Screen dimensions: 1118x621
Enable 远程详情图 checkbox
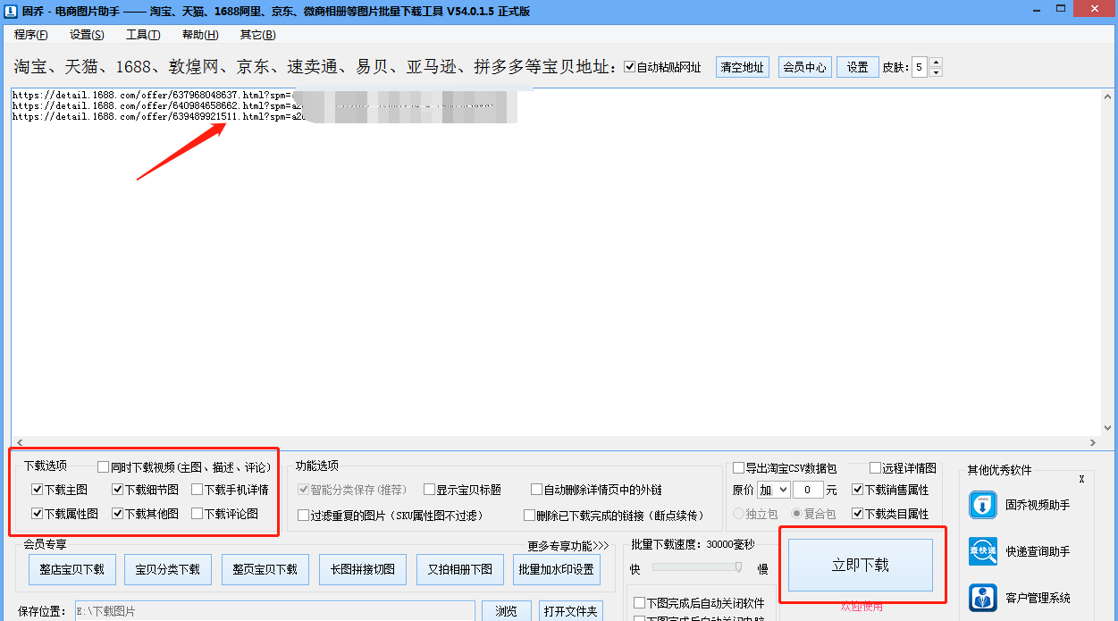(875, 467)
